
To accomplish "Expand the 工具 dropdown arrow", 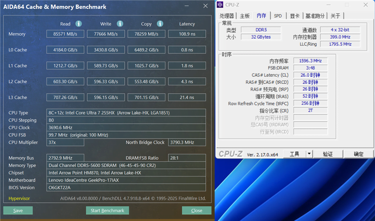I will click(x=309, y=154).
